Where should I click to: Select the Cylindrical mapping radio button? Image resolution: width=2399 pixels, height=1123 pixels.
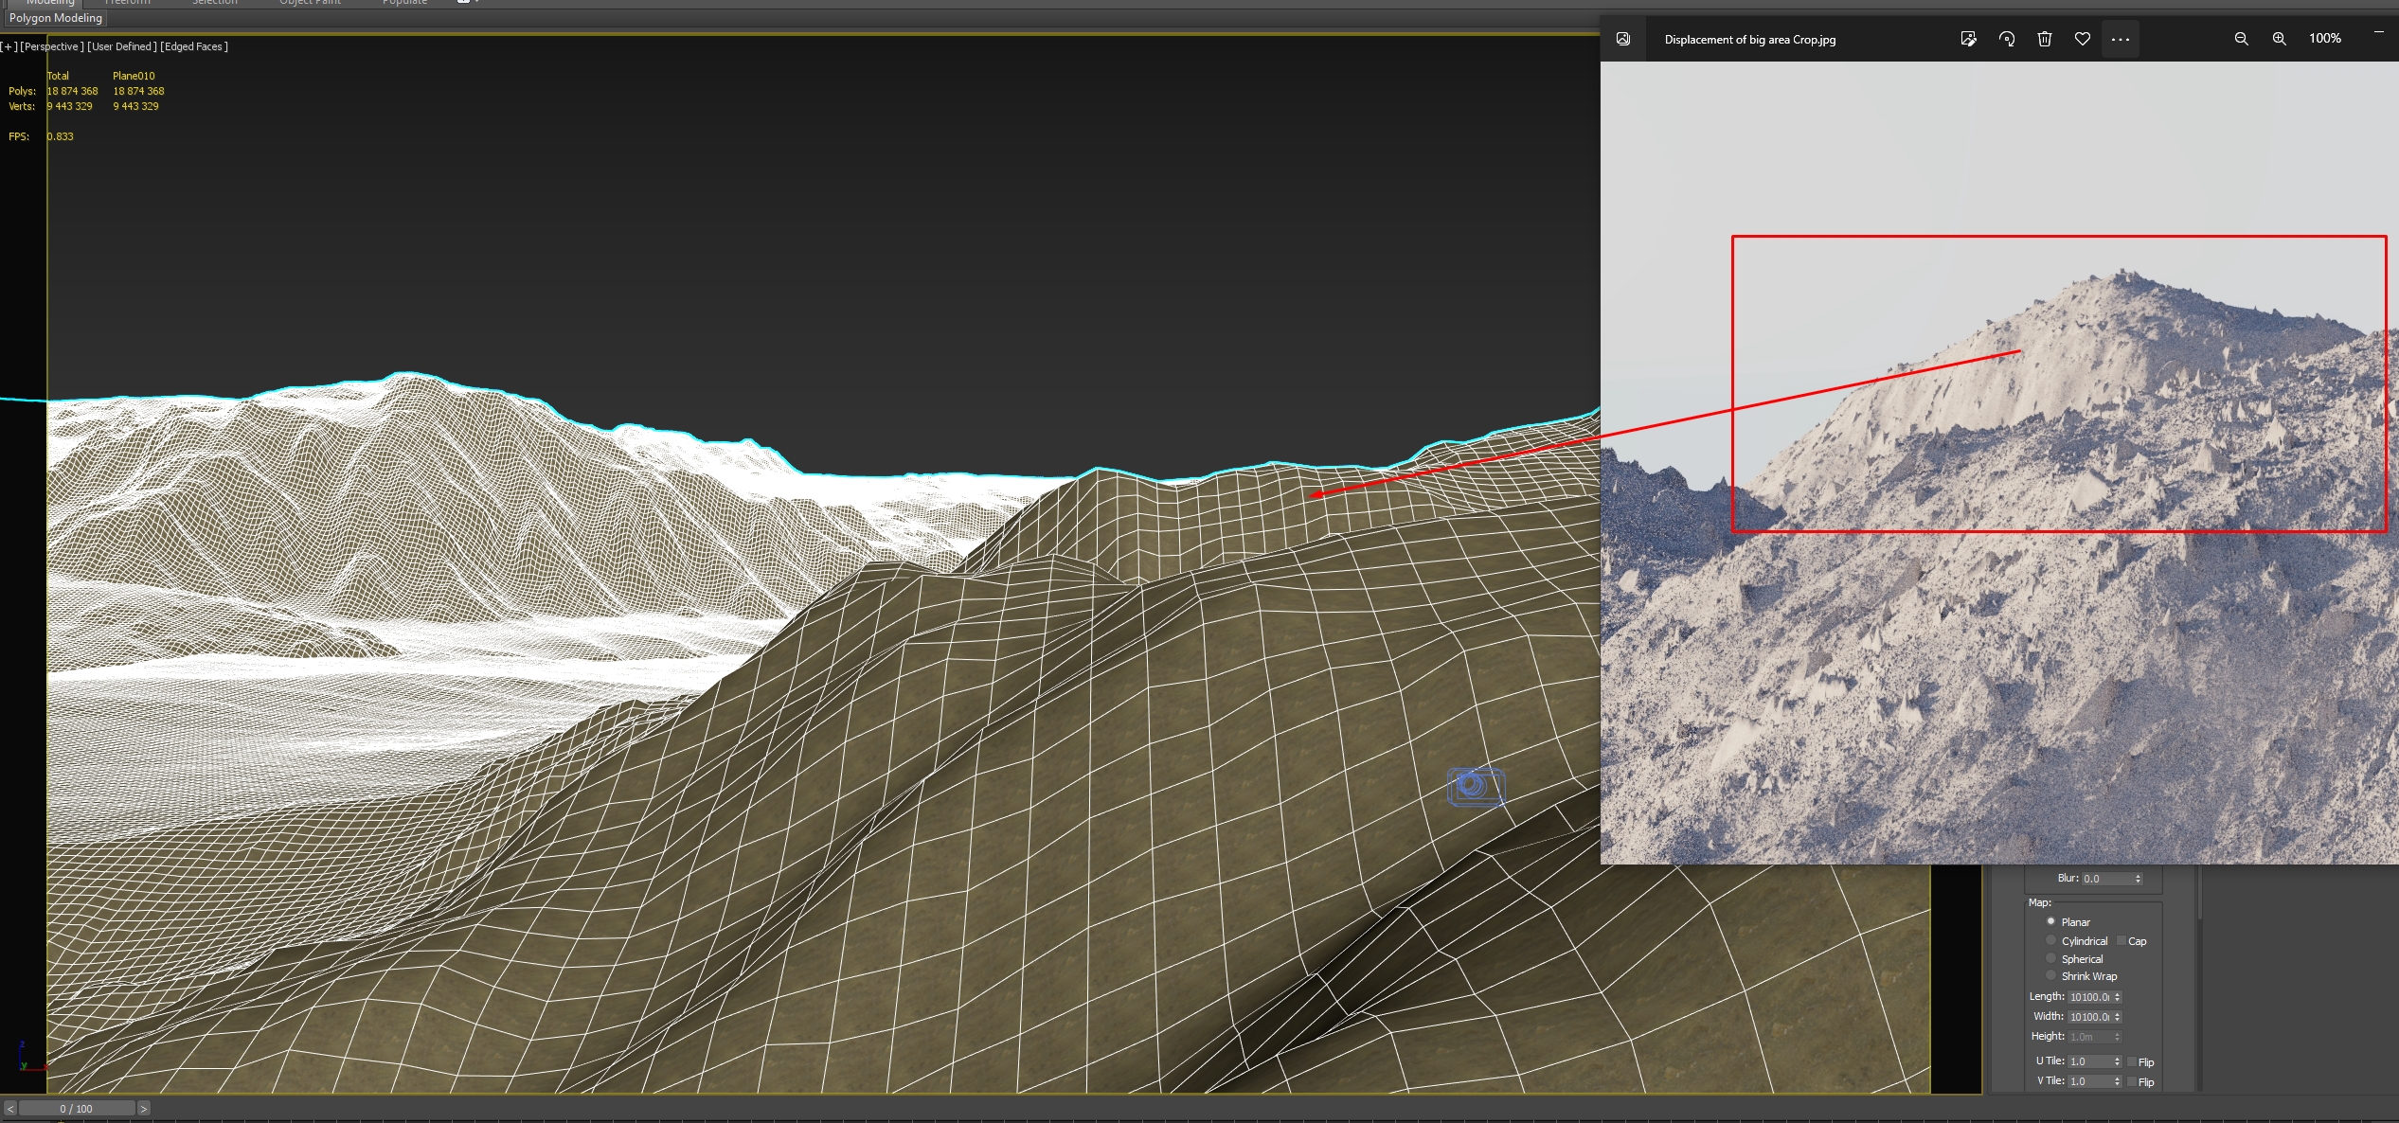[x=2050, y=940]
